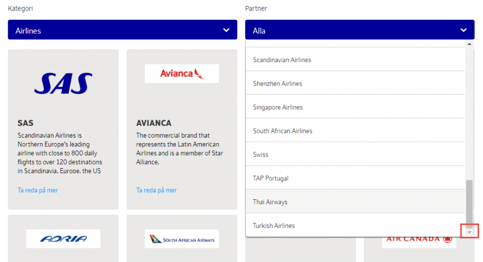483x262 pixels.
Task: Open SAS "Ta reda på mer" link
Action: click(38, 190)
